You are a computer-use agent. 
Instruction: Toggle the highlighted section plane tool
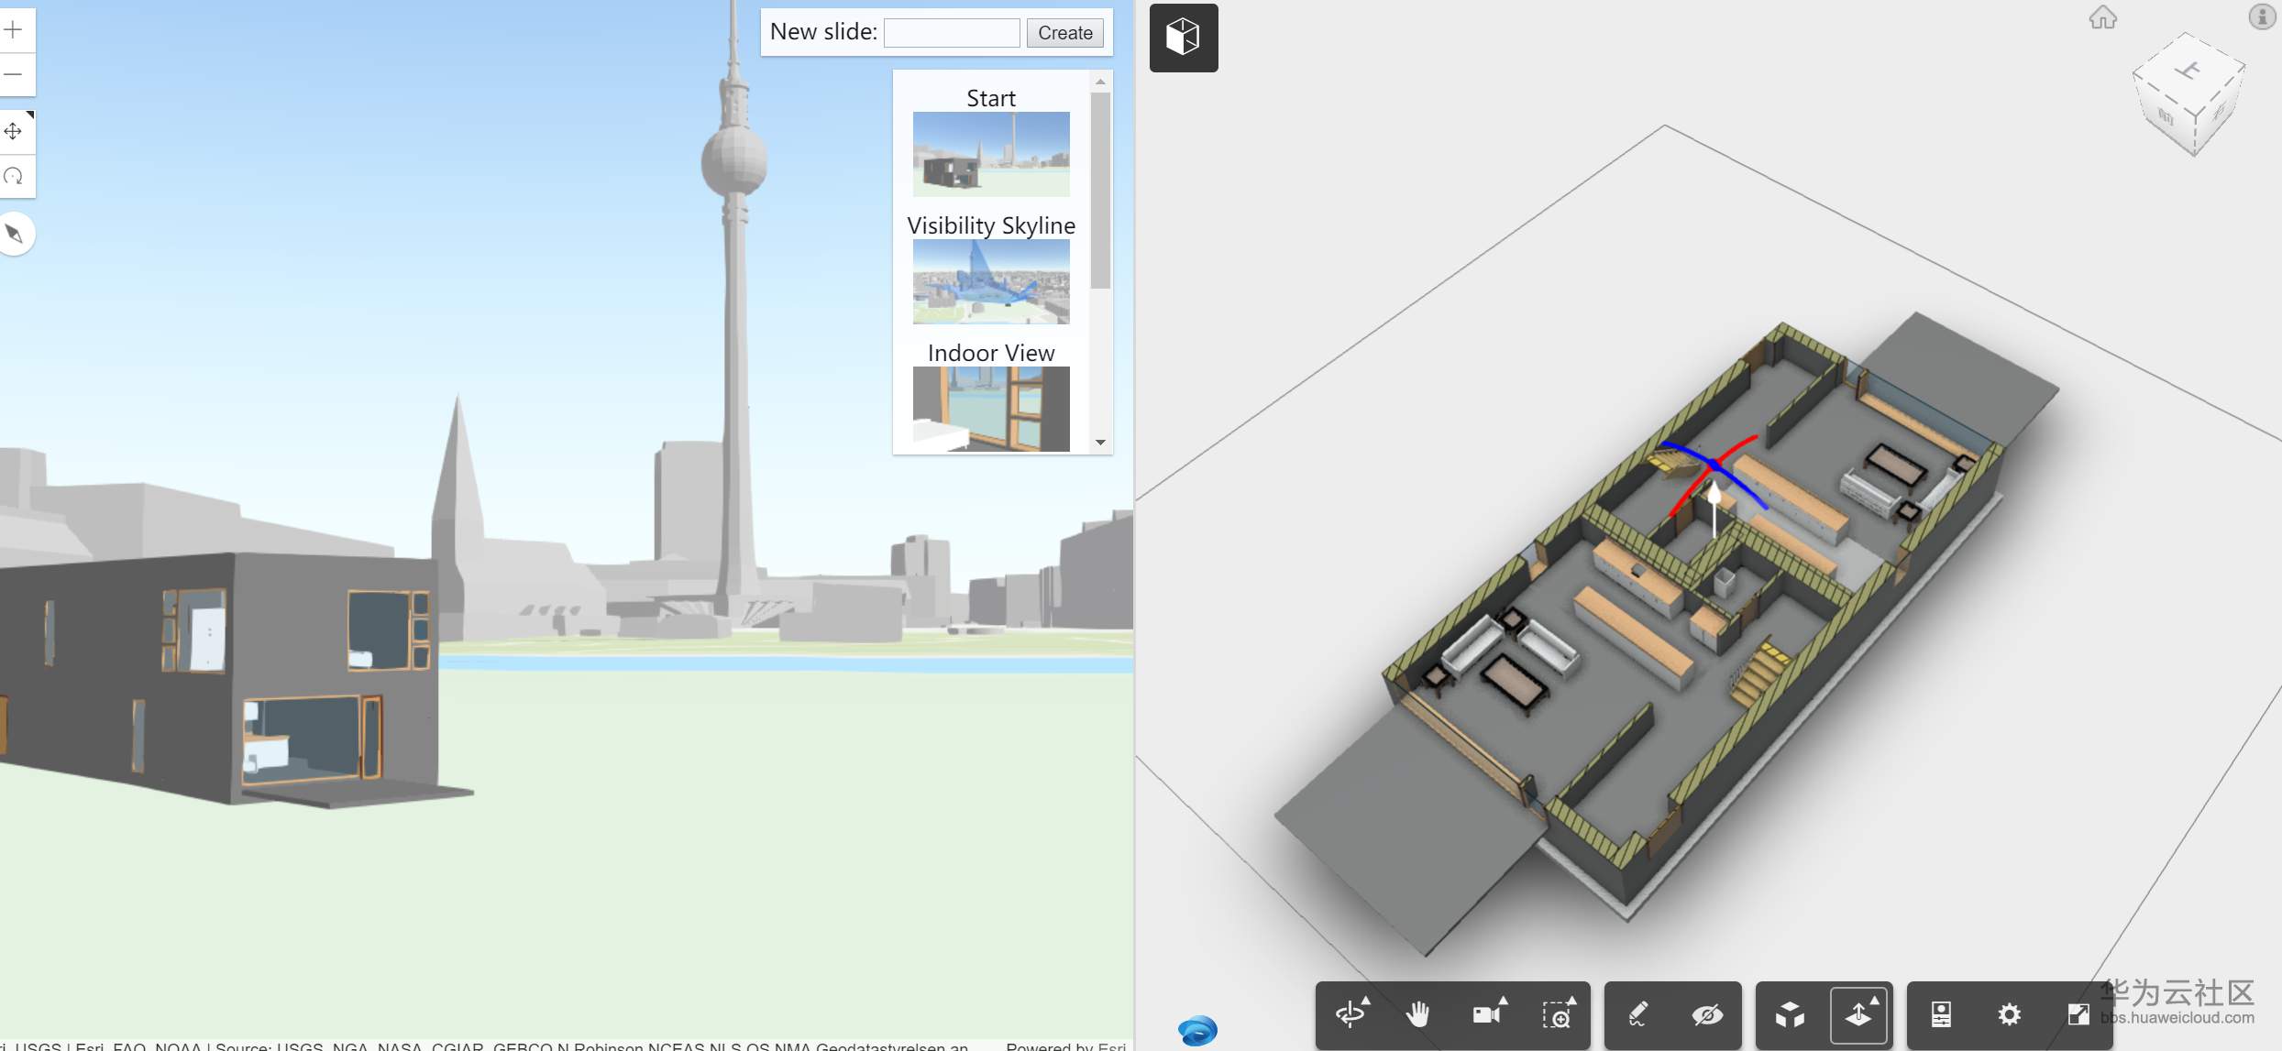[x=1859, y=1014]
